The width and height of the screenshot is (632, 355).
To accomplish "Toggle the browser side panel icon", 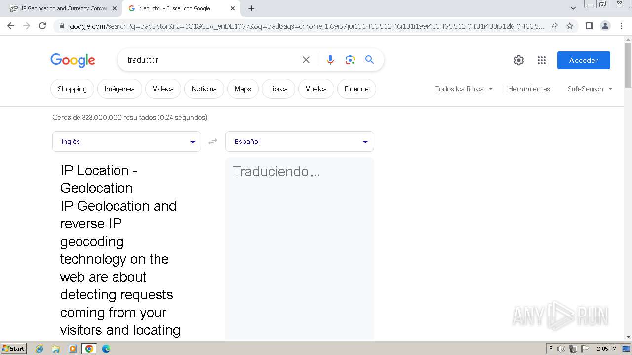I will click(x=589, y=26).
